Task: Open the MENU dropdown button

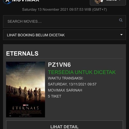Action: [108, 2]
